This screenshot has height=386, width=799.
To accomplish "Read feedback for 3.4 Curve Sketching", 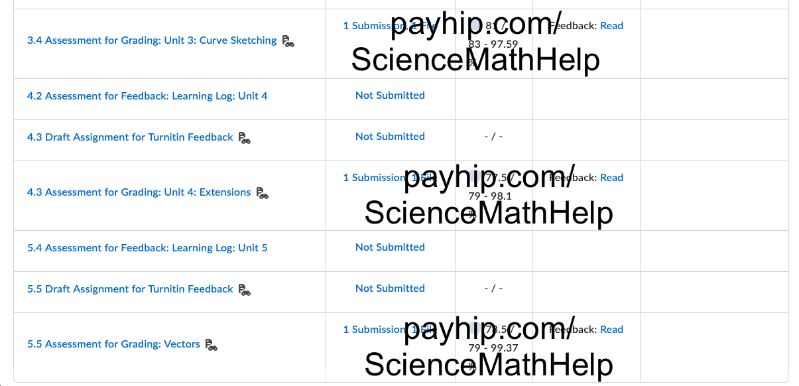I will 611,26.
